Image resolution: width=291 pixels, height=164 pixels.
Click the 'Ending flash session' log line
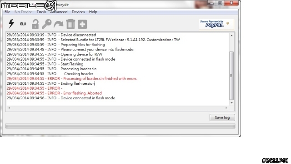(x=50, y=83)
